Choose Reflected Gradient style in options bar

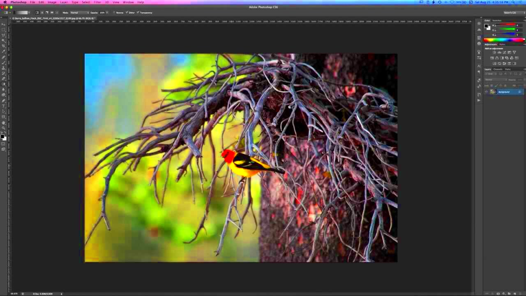[x=52, y=12]
